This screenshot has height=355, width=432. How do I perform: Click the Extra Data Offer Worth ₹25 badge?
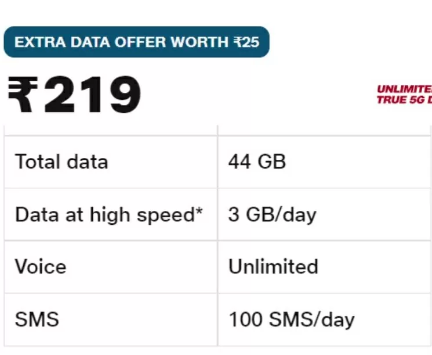tap(136, 42)
